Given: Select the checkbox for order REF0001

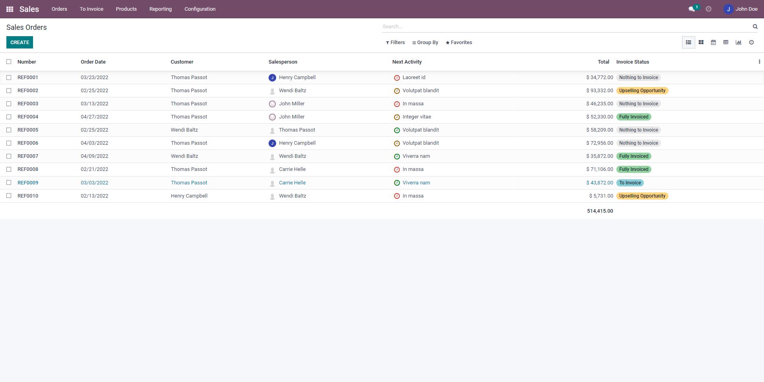Looking at the screenshot, I should coord(9,78).
